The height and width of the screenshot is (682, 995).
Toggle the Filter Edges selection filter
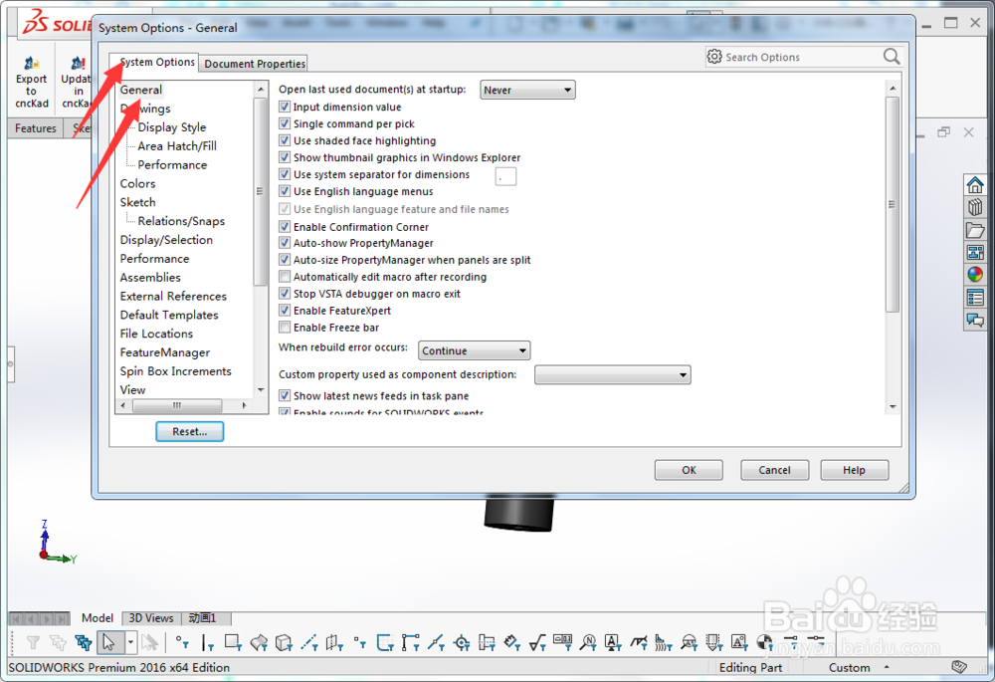[x=208, y=642]
